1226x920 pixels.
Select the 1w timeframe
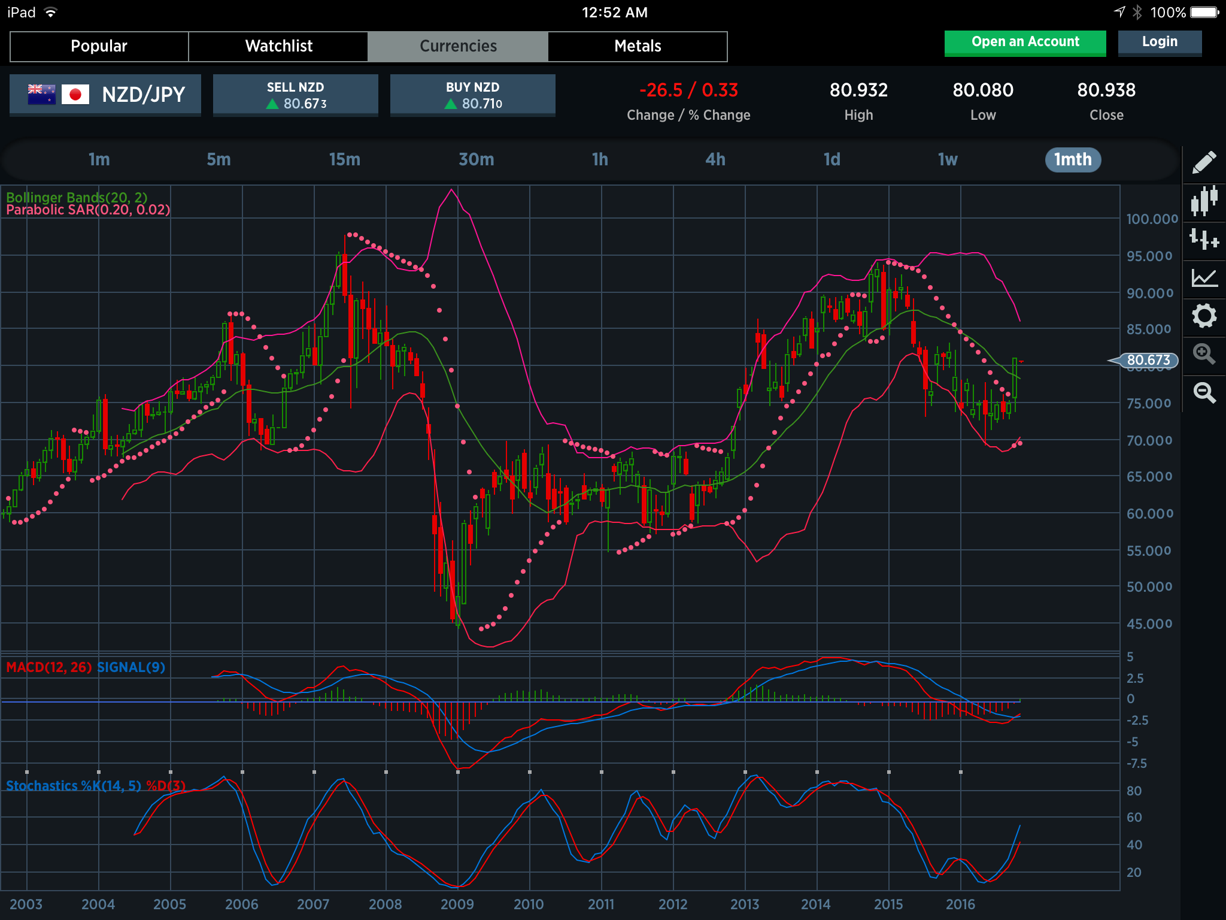pyautogui.click(x=948, y=159)
